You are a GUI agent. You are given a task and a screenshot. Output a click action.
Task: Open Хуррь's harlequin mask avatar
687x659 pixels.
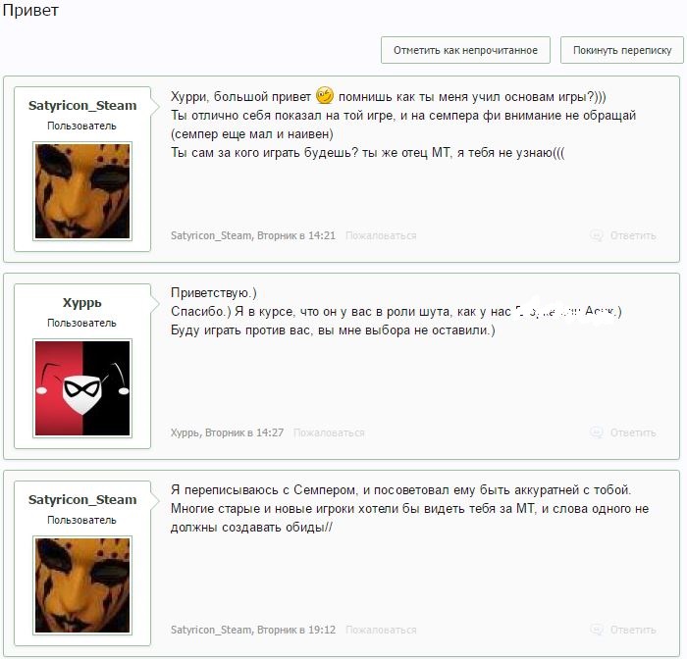tap(82, 388)
